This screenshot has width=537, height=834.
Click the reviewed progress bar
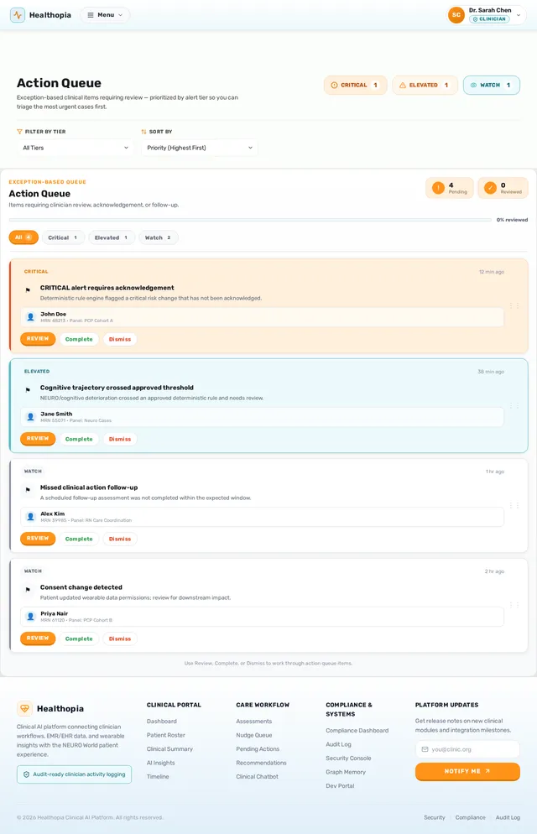(250, 220)
